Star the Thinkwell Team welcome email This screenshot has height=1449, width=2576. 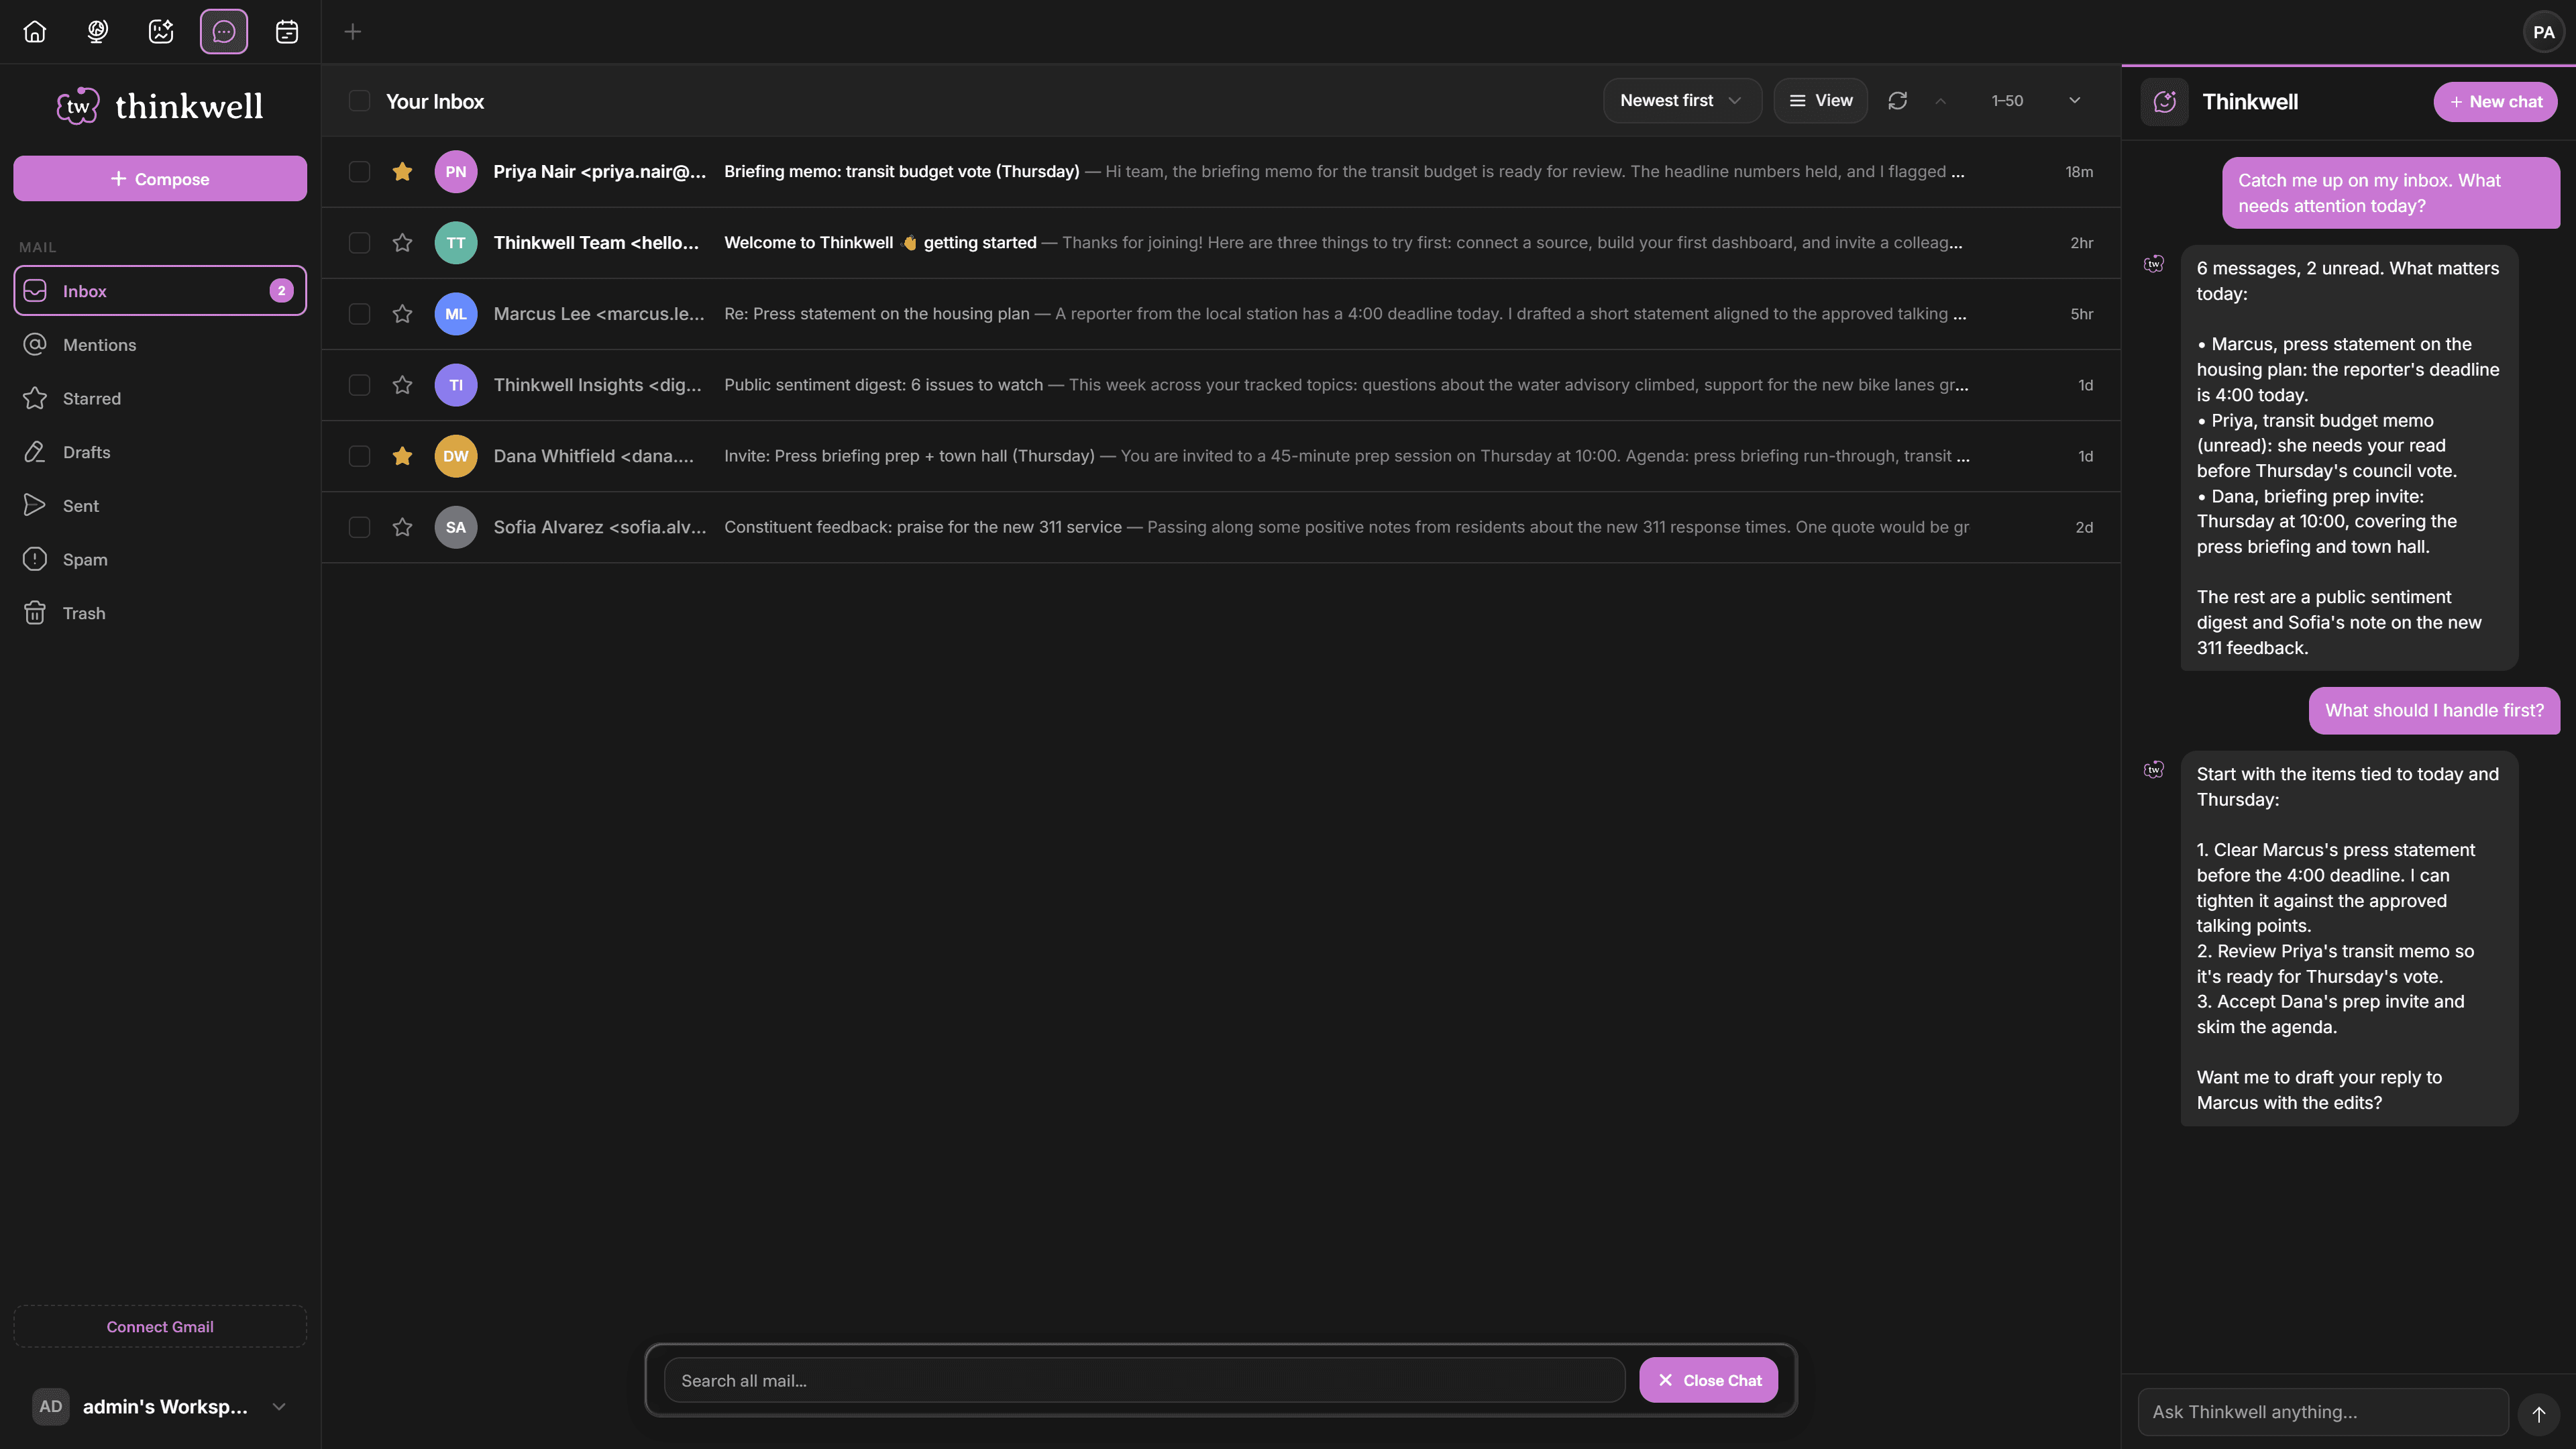[x=402, y=243]
